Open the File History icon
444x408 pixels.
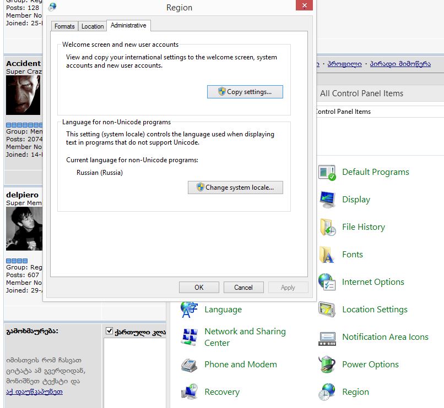pyautogui.click(x=327, y=227)
